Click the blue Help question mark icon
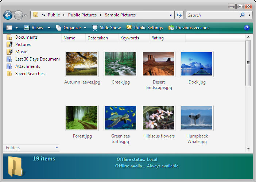This screenshot has width=256, height=182. [x=247, y=28]
